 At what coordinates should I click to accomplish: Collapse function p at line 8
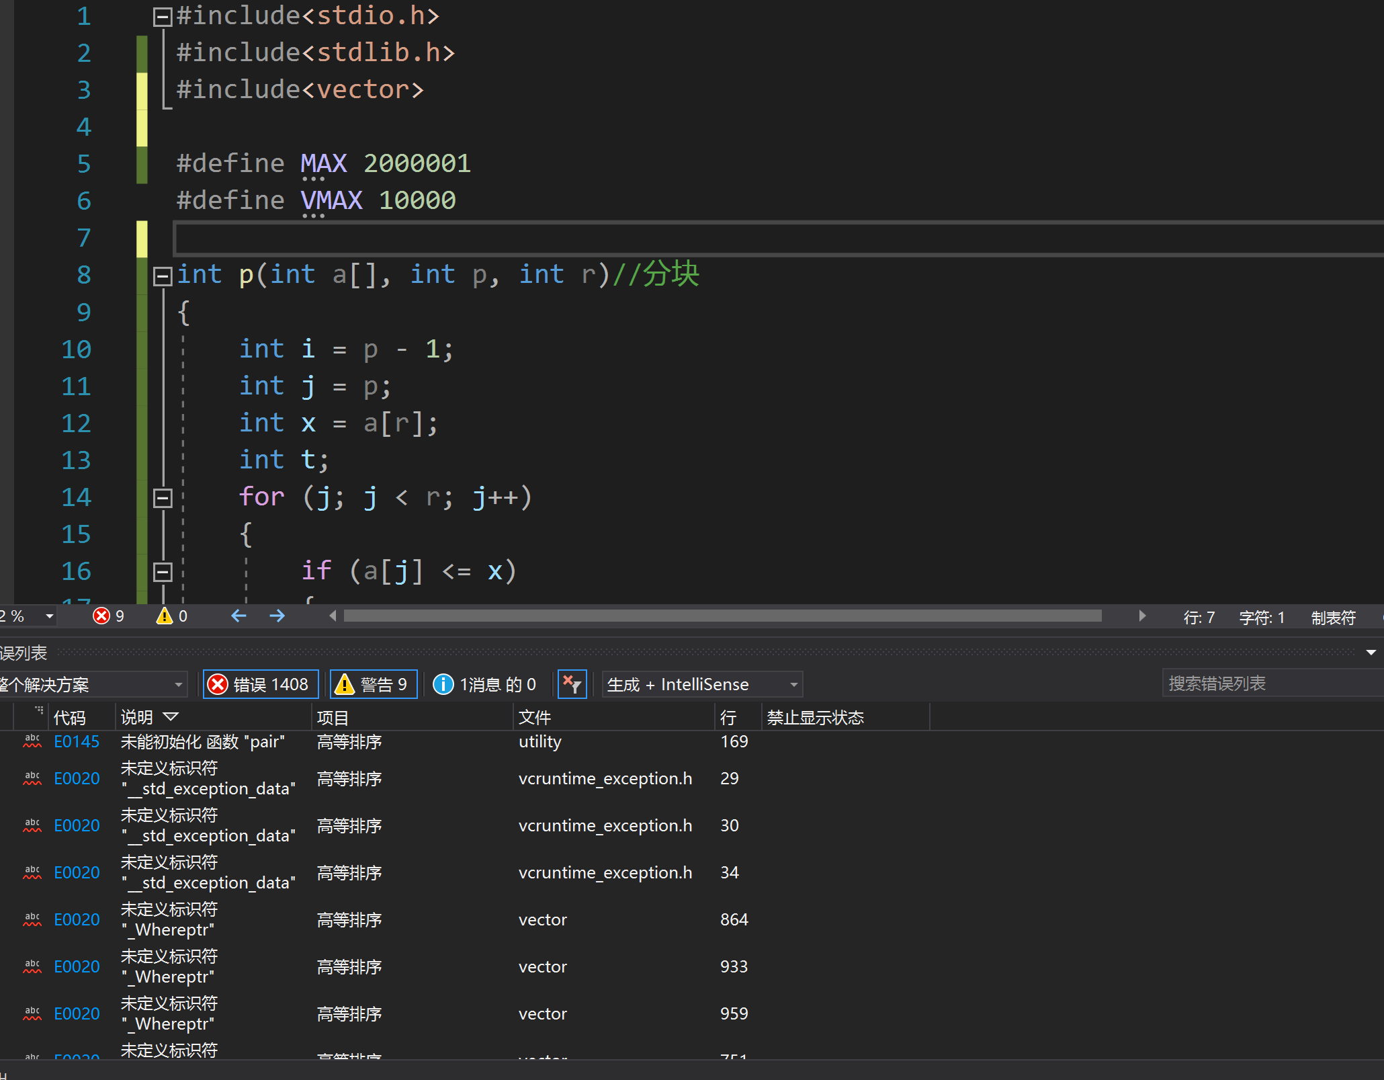[163, 276]
